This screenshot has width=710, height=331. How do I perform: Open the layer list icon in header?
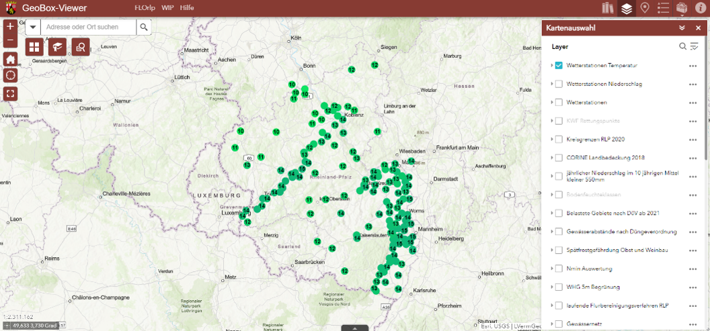(x=627, y=9)
